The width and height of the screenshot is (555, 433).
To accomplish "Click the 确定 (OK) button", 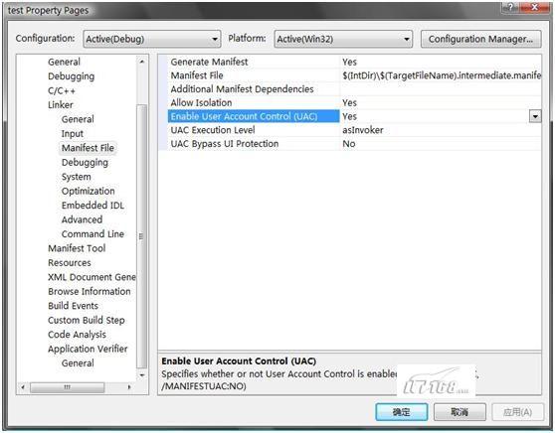I will click(x=402, y=412).
